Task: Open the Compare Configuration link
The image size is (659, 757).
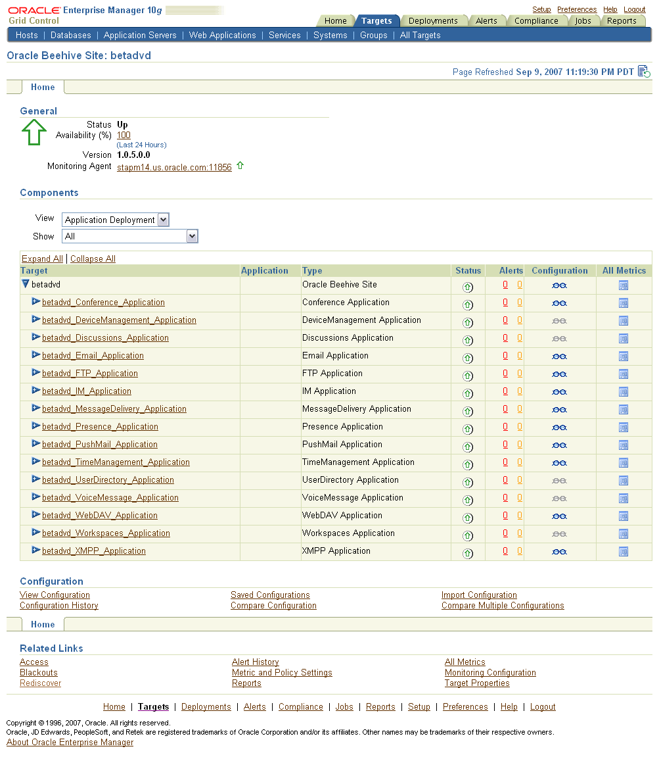Action: [x=273, y=606]
